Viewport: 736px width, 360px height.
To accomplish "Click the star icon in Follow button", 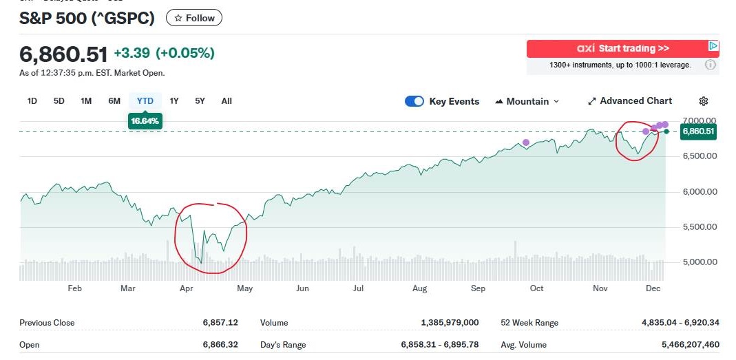I will coord(178,18).
